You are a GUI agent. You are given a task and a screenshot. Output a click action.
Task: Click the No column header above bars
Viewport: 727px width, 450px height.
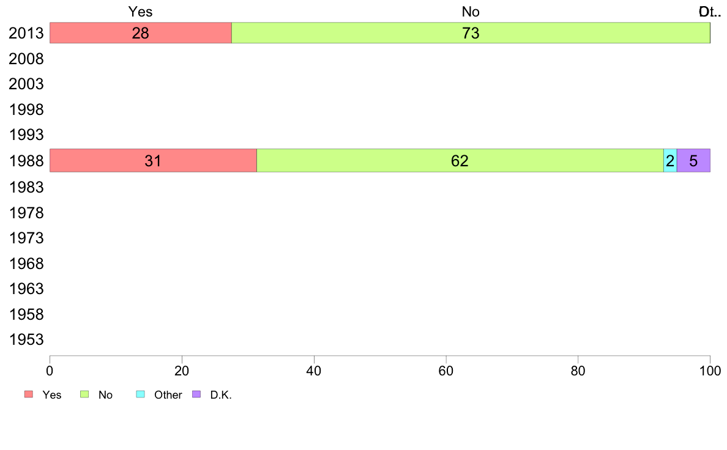471,12
